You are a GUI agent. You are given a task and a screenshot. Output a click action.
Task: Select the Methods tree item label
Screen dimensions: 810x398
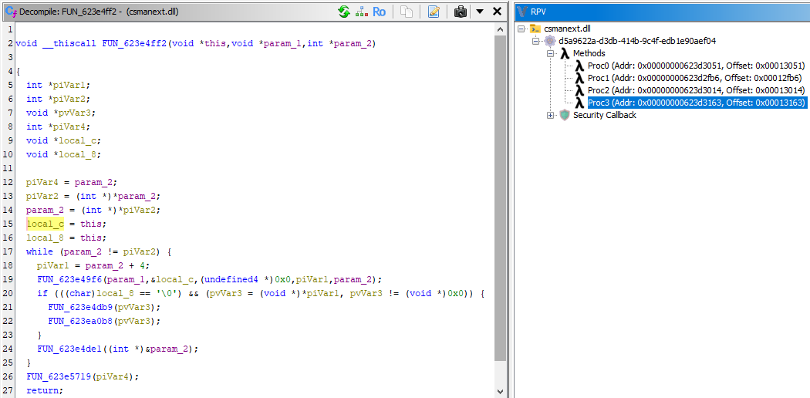[x=589, y=53]
